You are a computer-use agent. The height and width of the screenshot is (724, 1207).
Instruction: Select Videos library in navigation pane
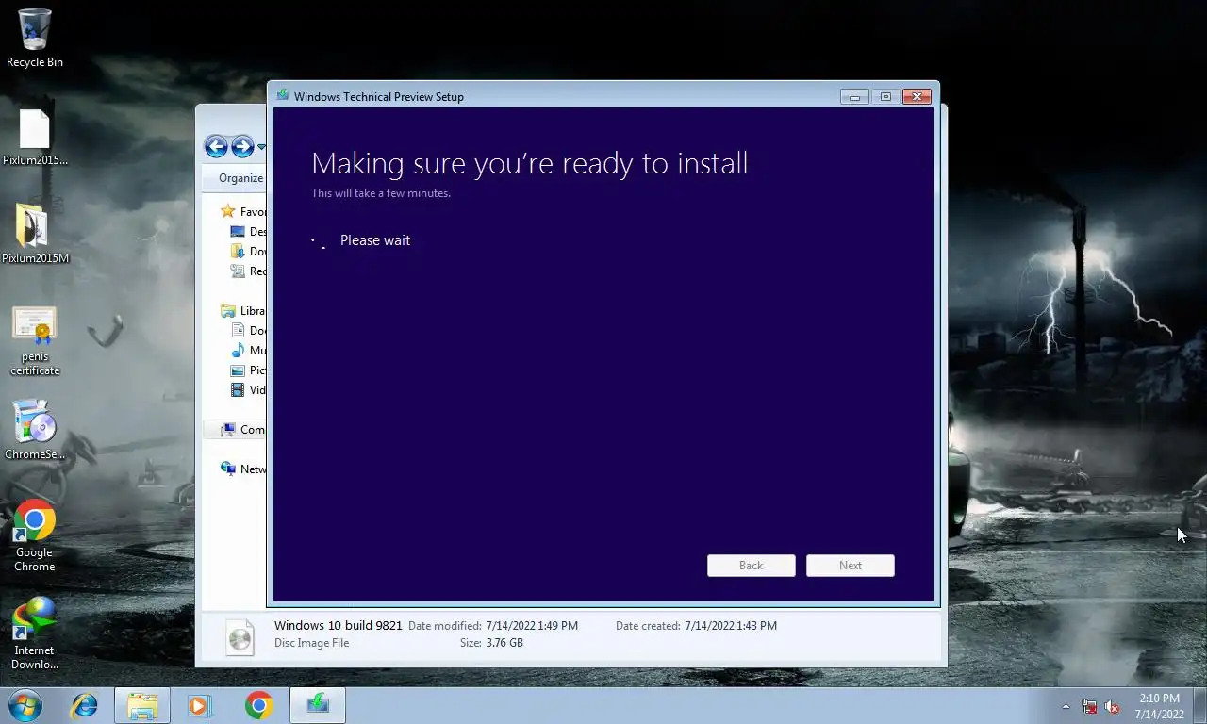pos(249,390)
